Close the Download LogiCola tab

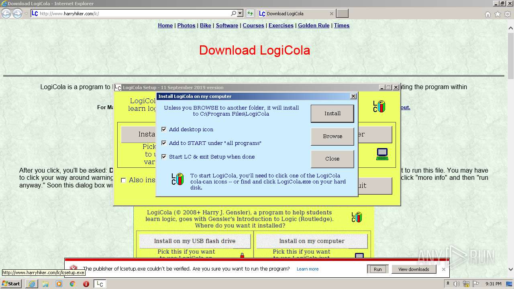coord(331,13)
